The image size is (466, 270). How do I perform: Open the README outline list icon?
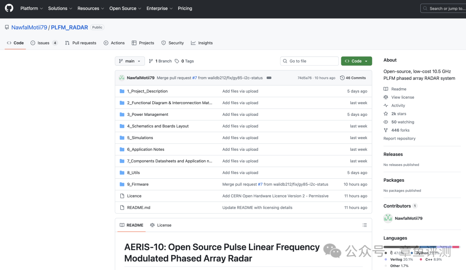click(365, 225)
